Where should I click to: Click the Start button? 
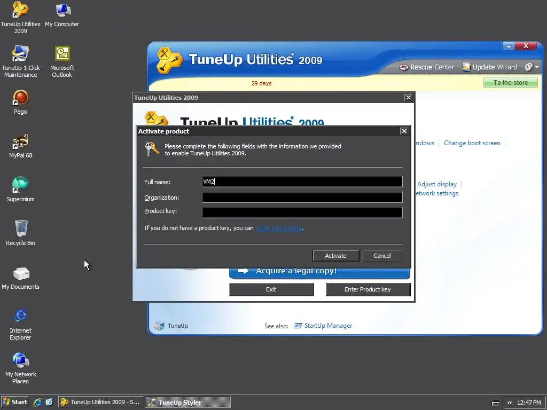tap(14, 402)
